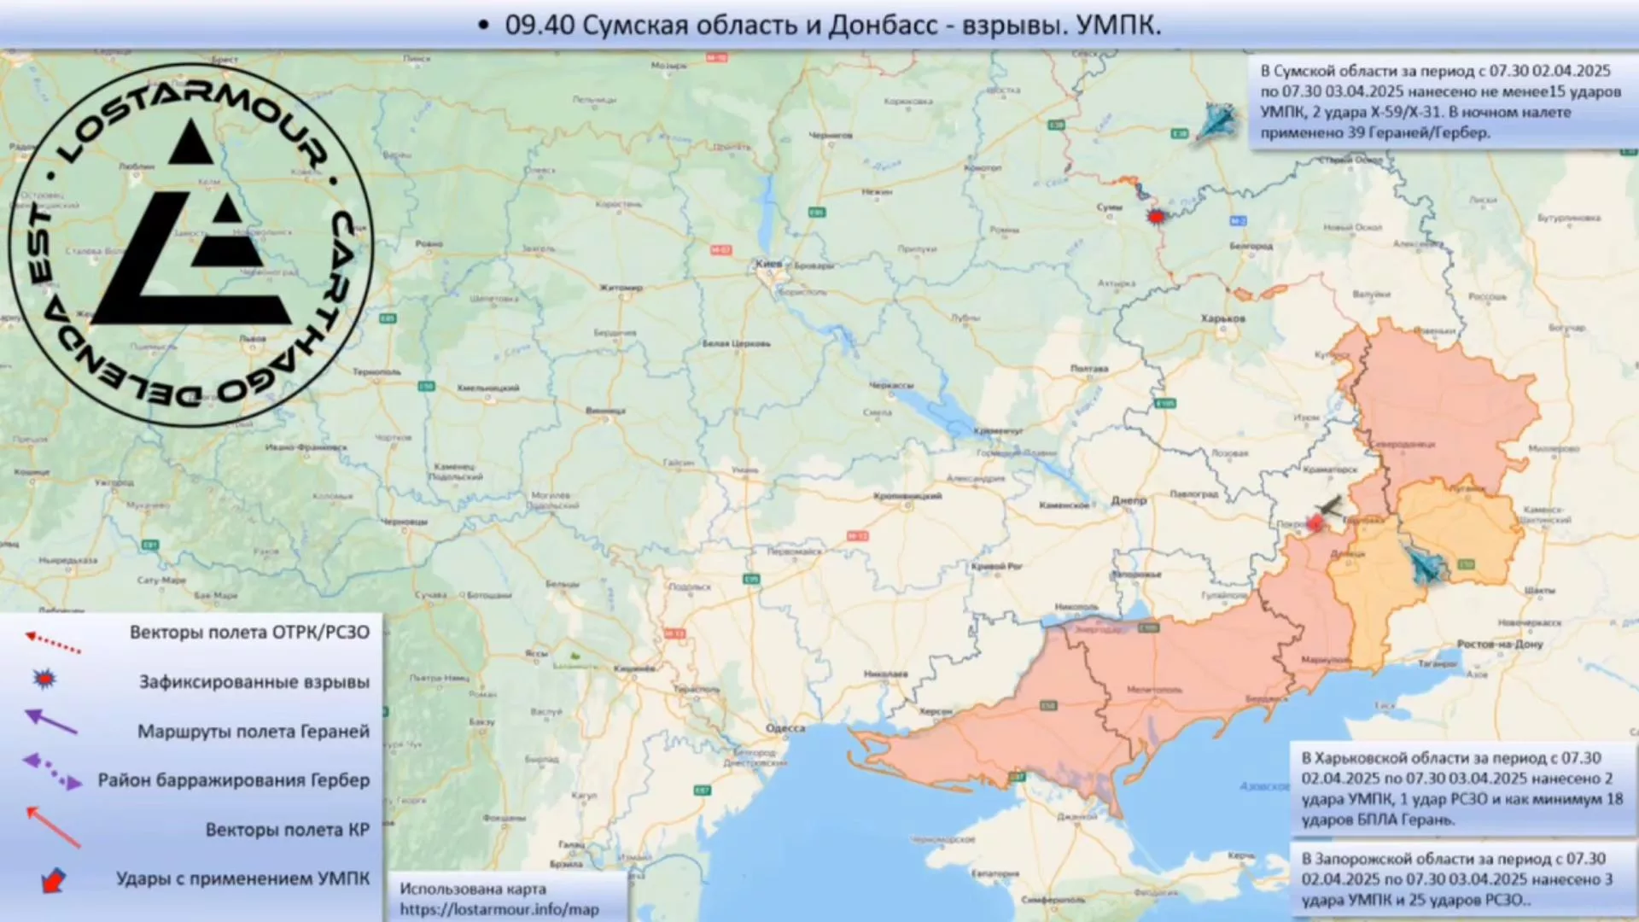Screen dimensions: 1639x922
Task: Click the city label 'Чернигов'
Action: coord(831,136)
